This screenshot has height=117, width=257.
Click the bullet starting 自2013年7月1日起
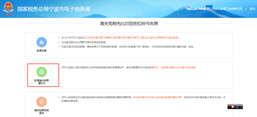(x=120, y=38)
